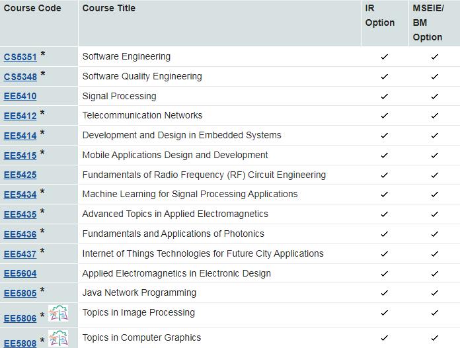
Task: Visit the EE5435 course link
Action: (x=20, y=215)
